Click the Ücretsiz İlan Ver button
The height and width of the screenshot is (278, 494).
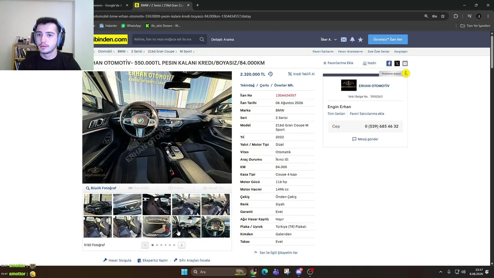click(x=388, y=39)
